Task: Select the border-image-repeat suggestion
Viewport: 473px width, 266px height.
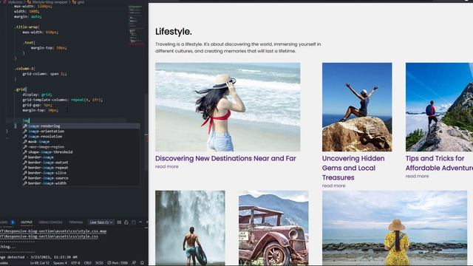Action: (x=81, y=168)
